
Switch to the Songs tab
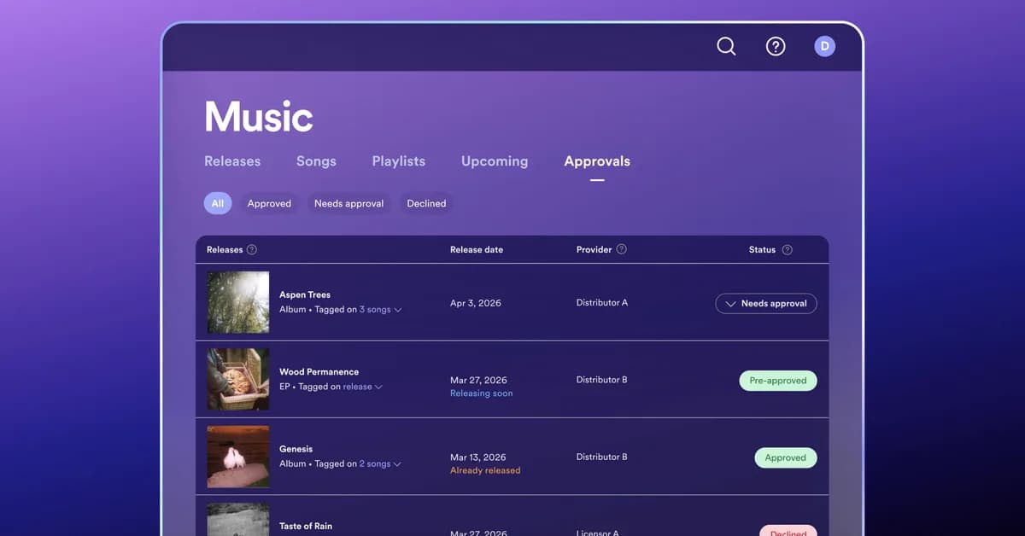coord(316,161)
